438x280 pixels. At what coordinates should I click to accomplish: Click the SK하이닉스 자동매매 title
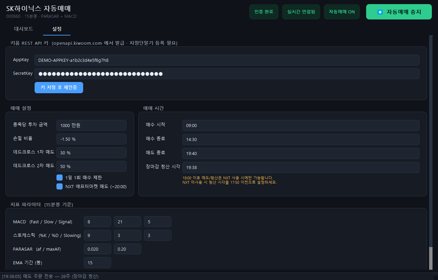click(x=38, y=9)
